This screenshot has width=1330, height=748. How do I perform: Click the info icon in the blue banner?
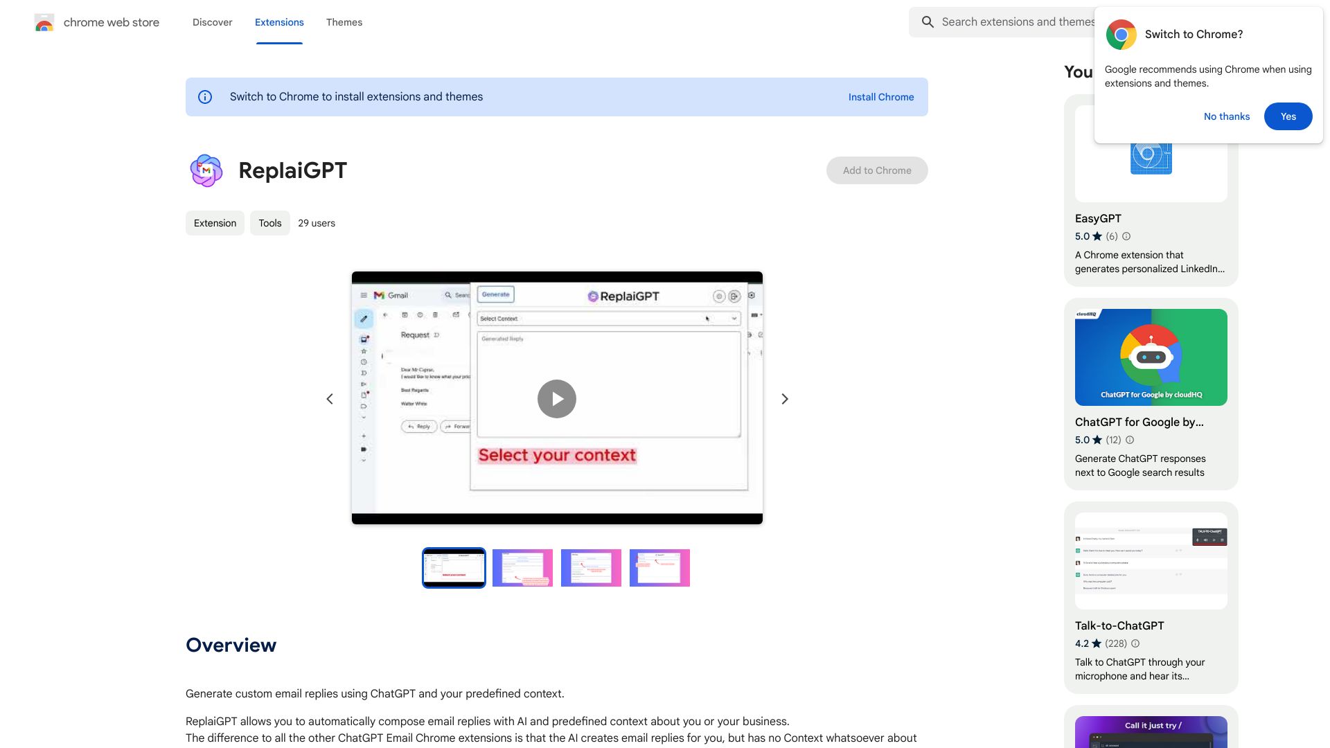[x=205, y=97]
